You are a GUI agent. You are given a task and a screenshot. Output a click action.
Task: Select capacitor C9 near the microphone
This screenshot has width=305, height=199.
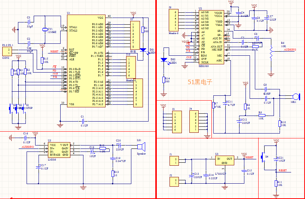[266, 89]
